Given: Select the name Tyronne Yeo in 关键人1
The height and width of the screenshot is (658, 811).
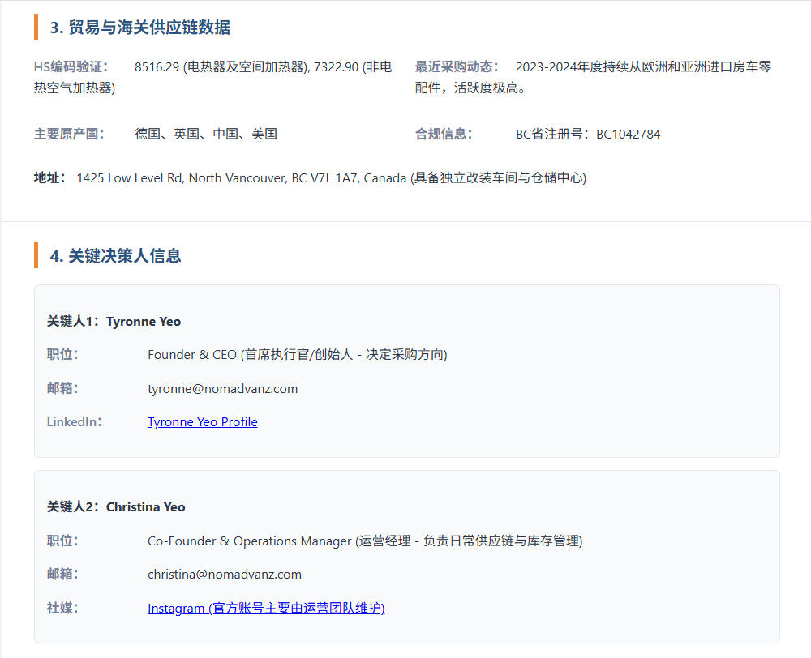Looking at the screenshot, I should (x=143, y=321).
